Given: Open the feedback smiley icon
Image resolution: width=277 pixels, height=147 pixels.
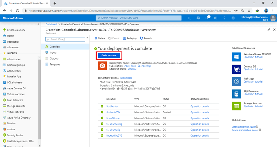Looking at the screenshot, I should coord(233,18).
